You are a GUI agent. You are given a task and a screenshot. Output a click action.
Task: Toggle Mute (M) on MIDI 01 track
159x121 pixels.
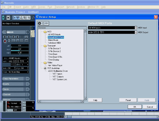tap(5, 37)
